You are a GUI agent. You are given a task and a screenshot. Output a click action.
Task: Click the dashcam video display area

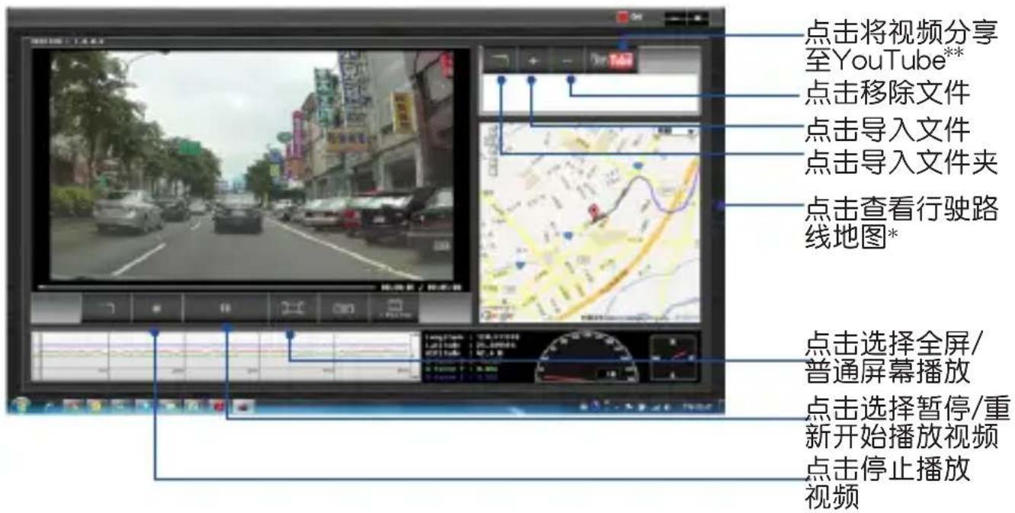click(251, 165)
